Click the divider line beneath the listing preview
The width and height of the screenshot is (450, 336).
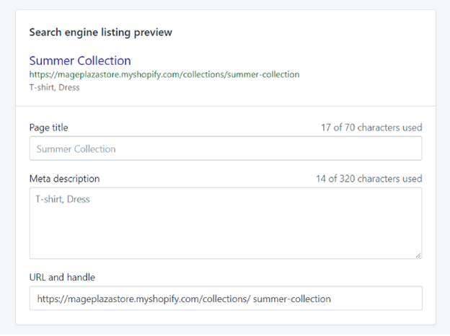(x=226, y=106)
